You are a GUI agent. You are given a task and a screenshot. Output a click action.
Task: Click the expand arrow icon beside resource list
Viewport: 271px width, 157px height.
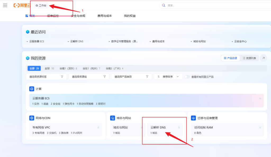coord(263,58)
